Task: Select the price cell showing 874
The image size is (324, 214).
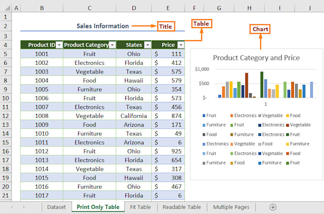Action: pos(168,116)
